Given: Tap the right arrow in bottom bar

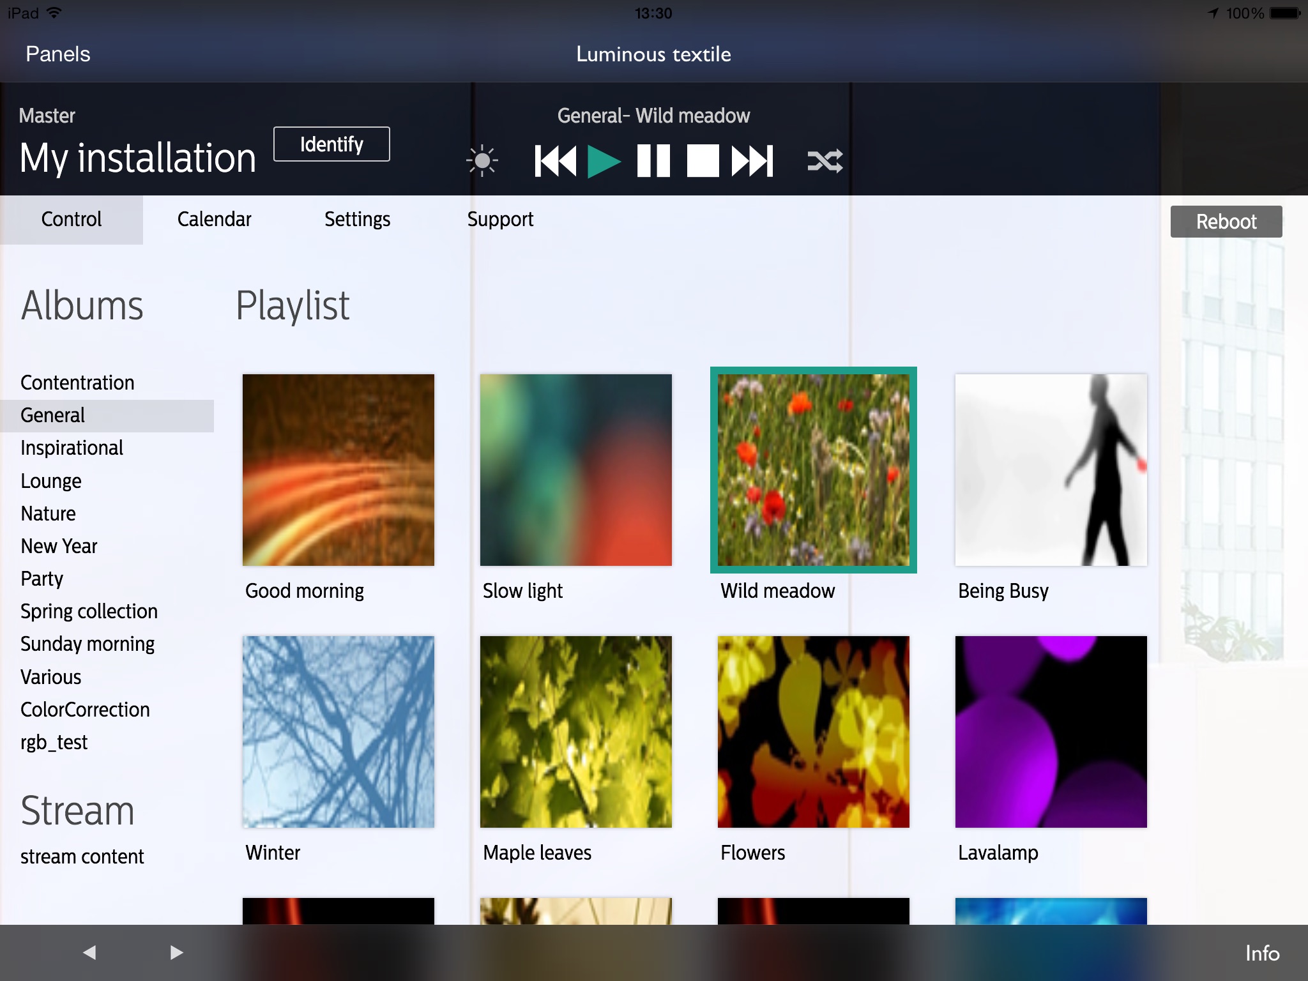Looking at the screenshot, I should coord(176,952).
